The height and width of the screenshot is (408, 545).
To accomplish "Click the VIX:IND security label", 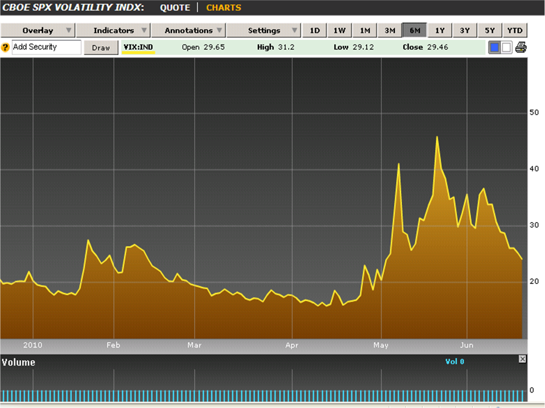I will tap(138, 47).
